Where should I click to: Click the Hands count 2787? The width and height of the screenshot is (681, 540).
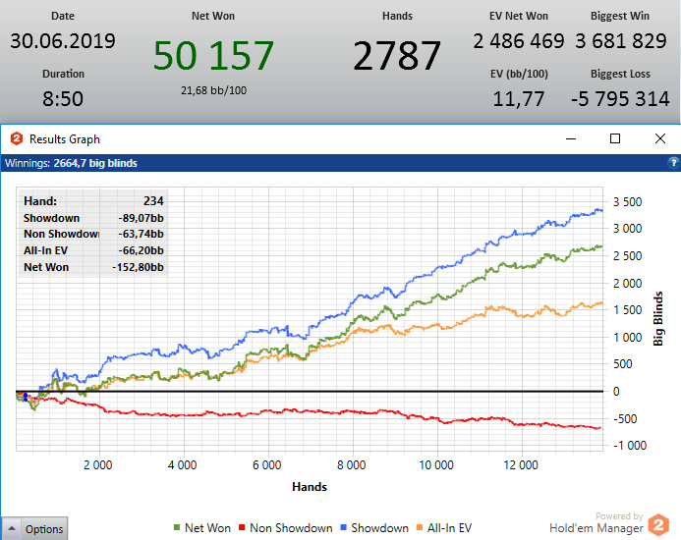397,56
